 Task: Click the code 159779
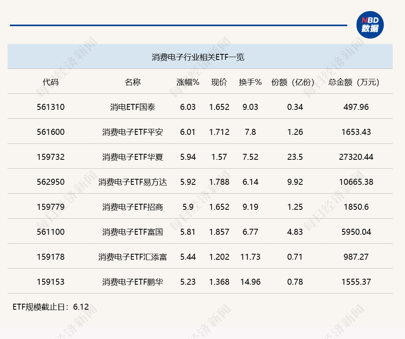coord(51,207)
